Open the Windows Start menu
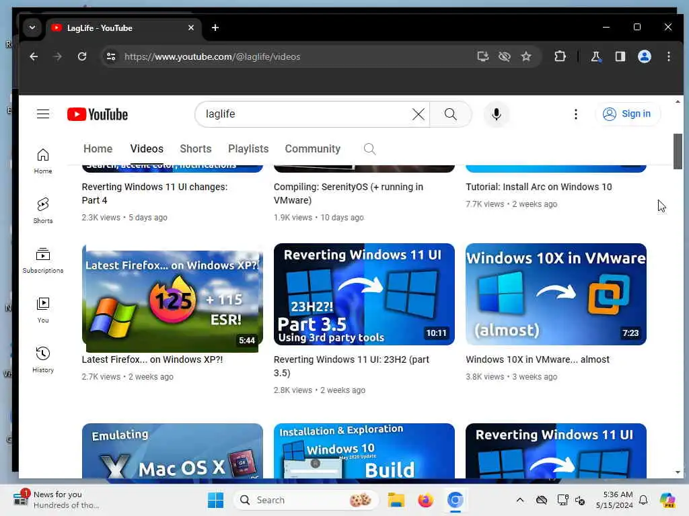This screenshot has width=689, height=516. pyautogui.click(x=215, y=500)
